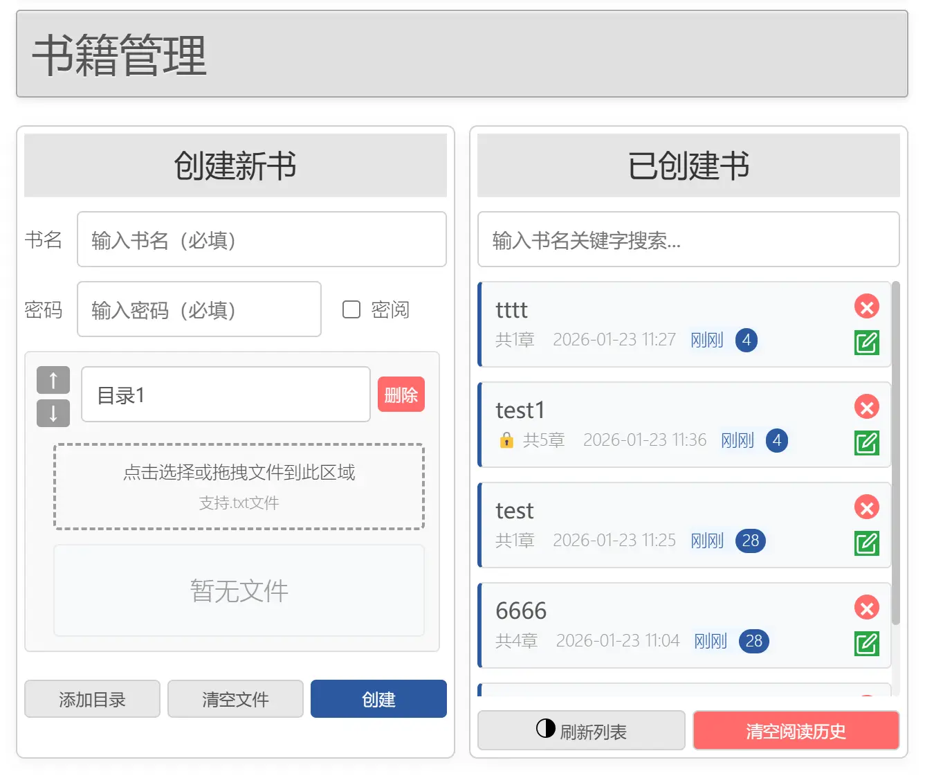Screen dimensions: 934x778
Task: Focus the 输入密码（必填） field
Action: click(199, 309)
